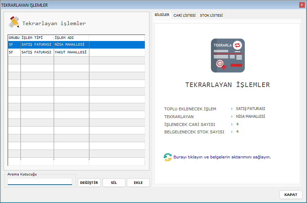Screen dimensions: 307x203
Task: Switch to the BİLGİLER tab
Action: coord(162,15)
